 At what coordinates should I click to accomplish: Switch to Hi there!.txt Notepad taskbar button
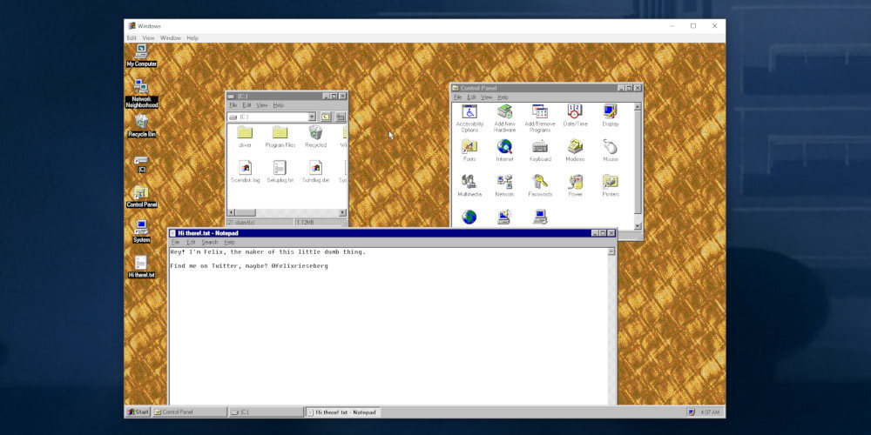(342, 412)
